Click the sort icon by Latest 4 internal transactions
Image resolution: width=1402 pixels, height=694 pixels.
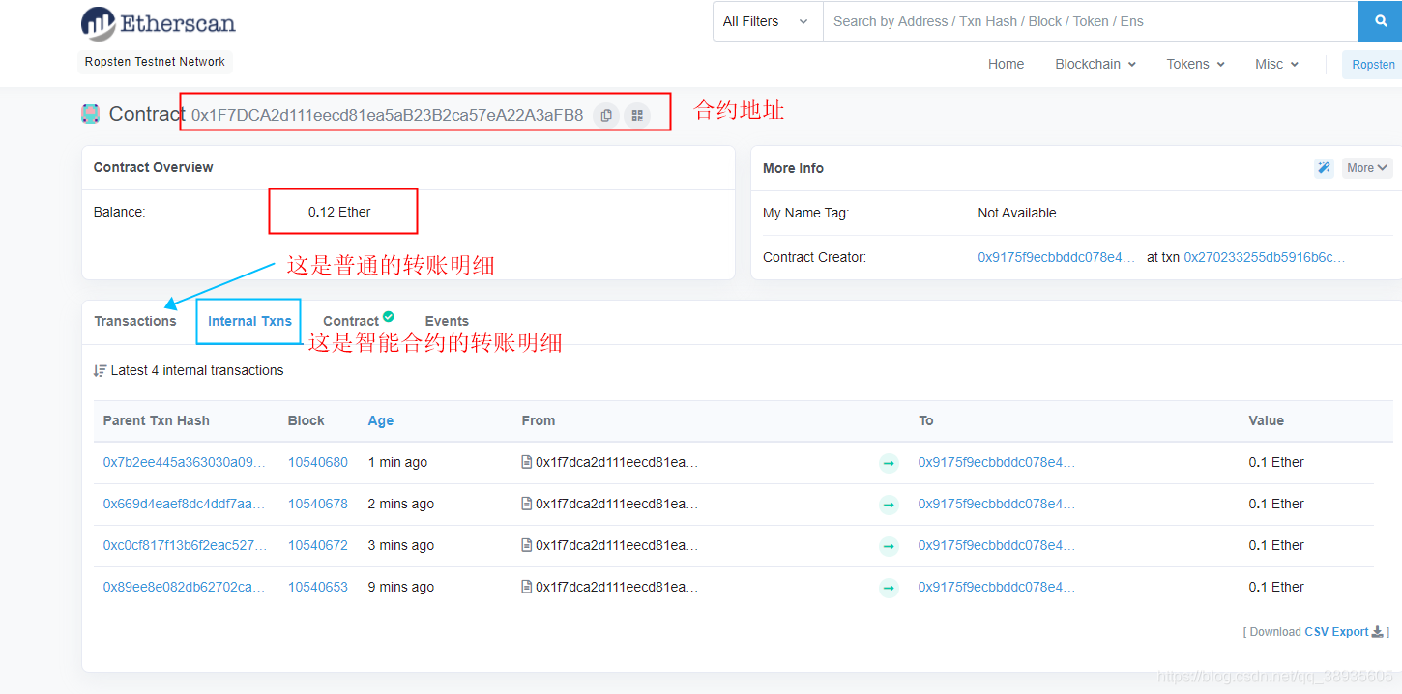tap(100, 370)
